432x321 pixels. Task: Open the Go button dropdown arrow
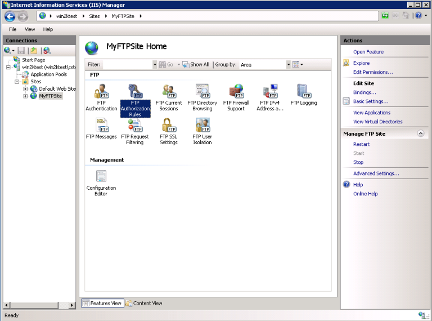click(178, 65)
